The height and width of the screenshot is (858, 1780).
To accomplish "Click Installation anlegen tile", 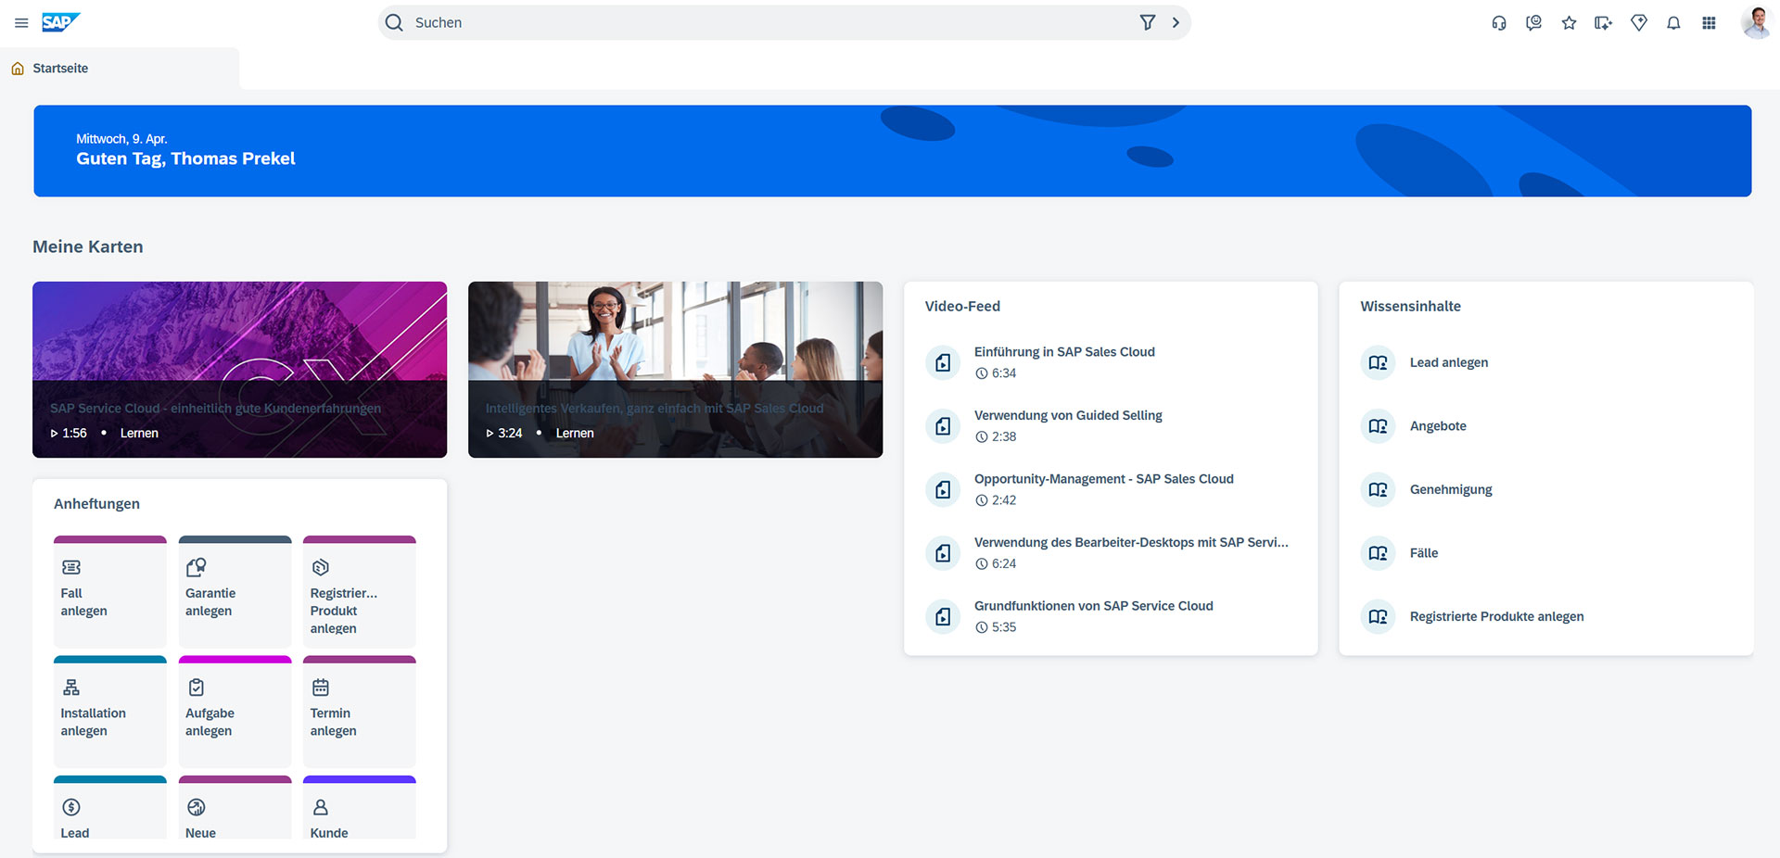I will (x=110, y=712).
